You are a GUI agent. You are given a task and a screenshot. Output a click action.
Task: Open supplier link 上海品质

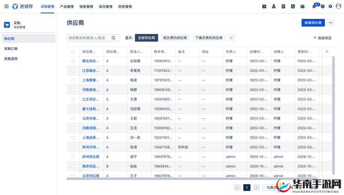(x=90, y=138)
